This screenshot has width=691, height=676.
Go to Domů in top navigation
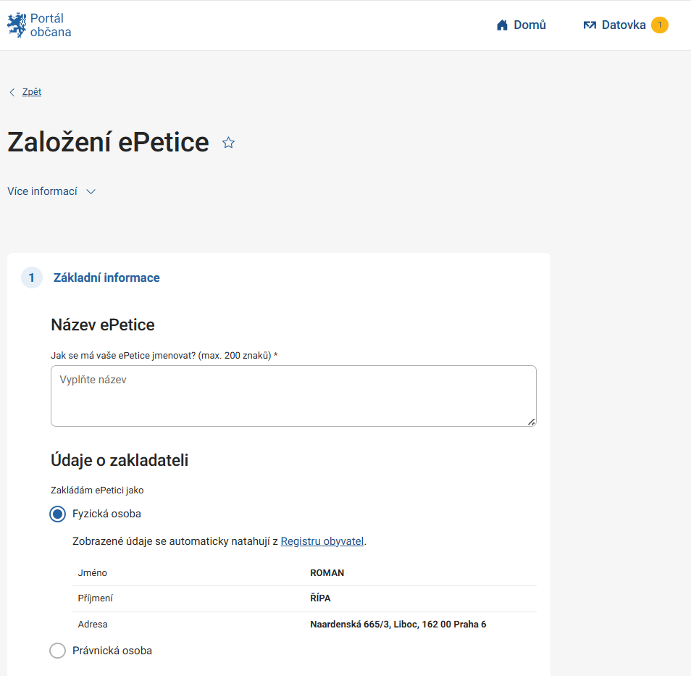529,25
